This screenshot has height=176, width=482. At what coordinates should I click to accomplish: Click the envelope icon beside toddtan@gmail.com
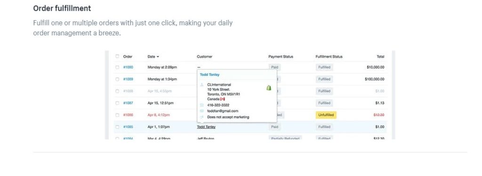pos(201,111)
